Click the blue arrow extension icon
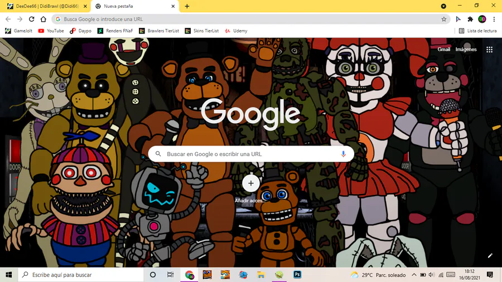 point(458,19)
